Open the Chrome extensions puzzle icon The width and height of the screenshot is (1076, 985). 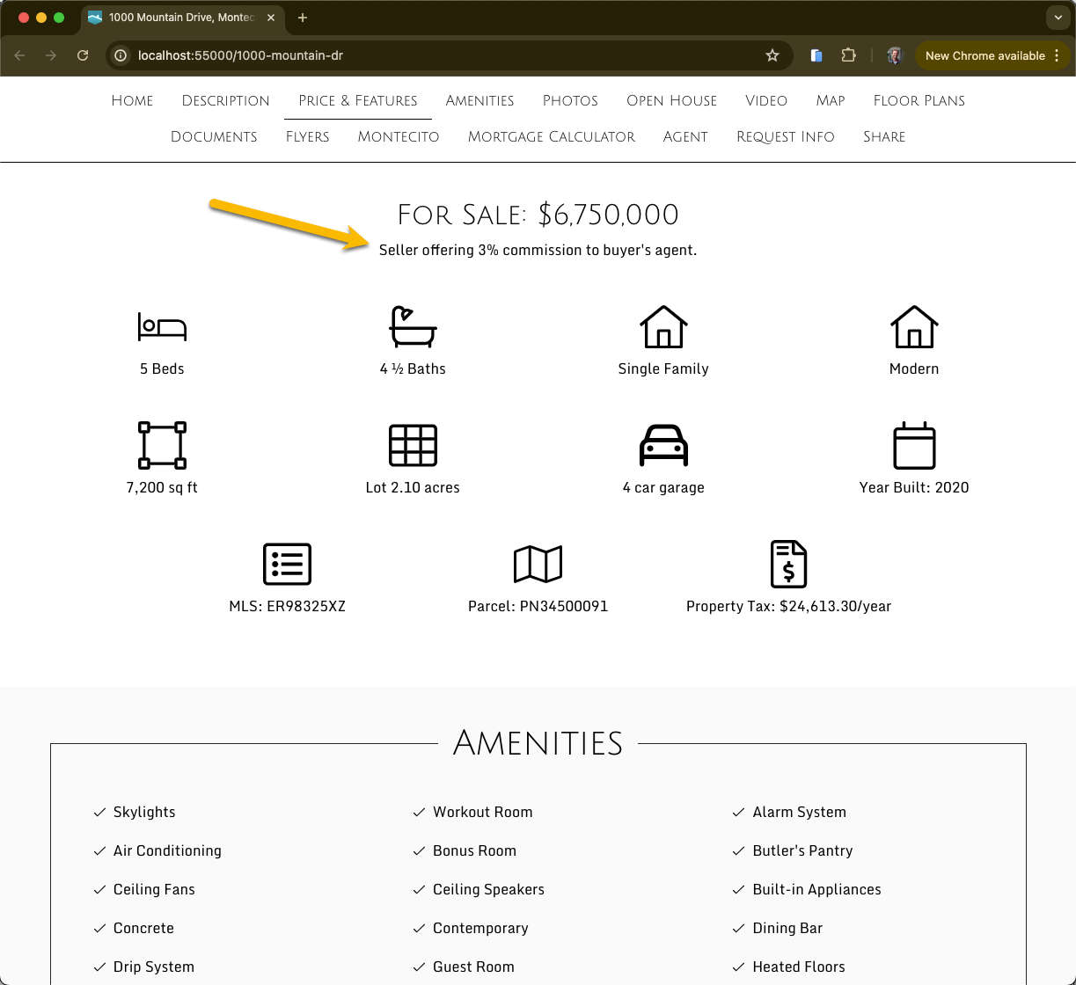click(x=848, y=55)
